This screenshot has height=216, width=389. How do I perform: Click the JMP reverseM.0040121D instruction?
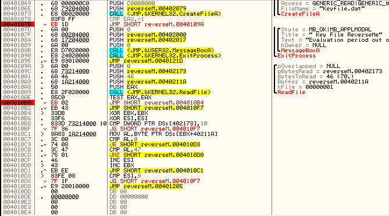[x=146, y=61]
